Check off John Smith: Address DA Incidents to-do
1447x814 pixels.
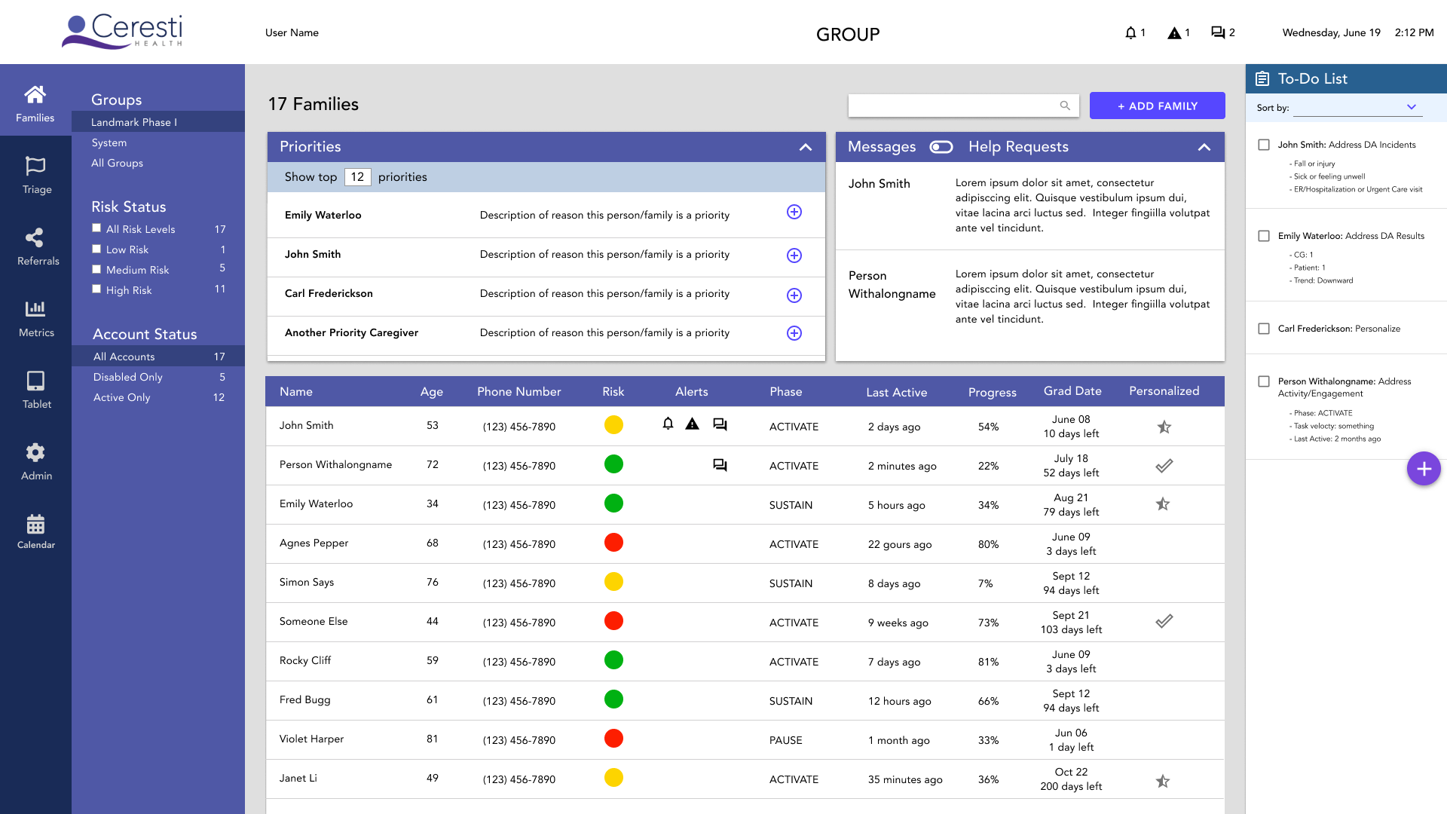(x=1264, y=144)
